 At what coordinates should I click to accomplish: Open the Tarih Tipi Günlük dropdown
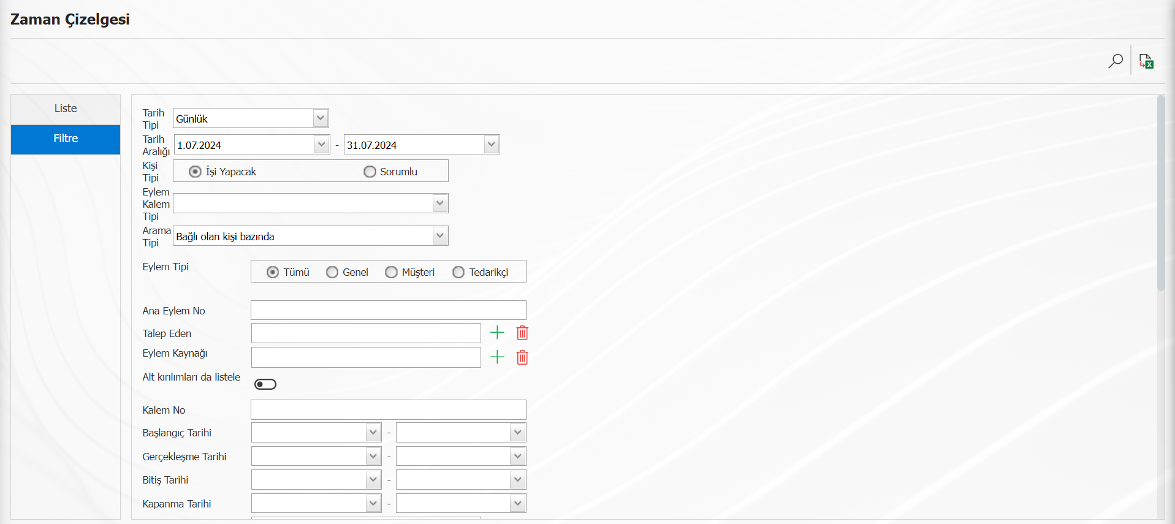pyautogui.click(x=321, y=118)
